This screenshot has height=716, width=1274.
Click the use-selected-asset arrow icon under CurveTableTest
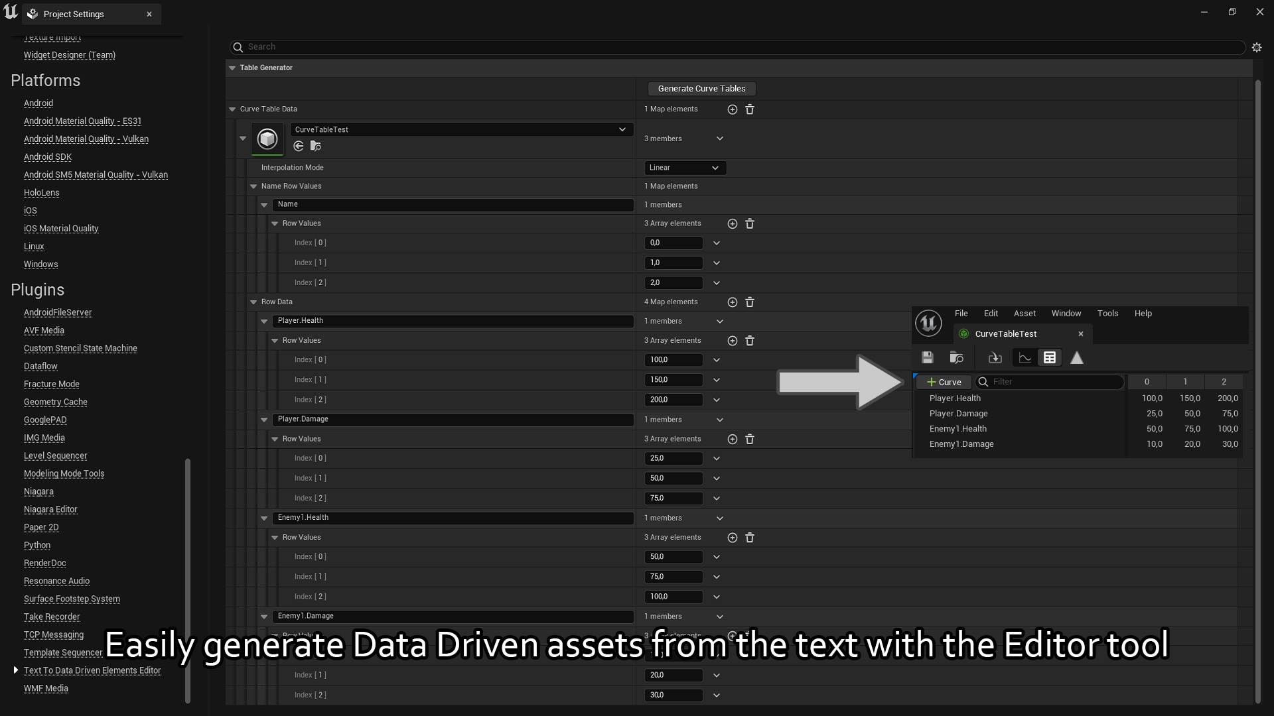[x=299, y=147]
